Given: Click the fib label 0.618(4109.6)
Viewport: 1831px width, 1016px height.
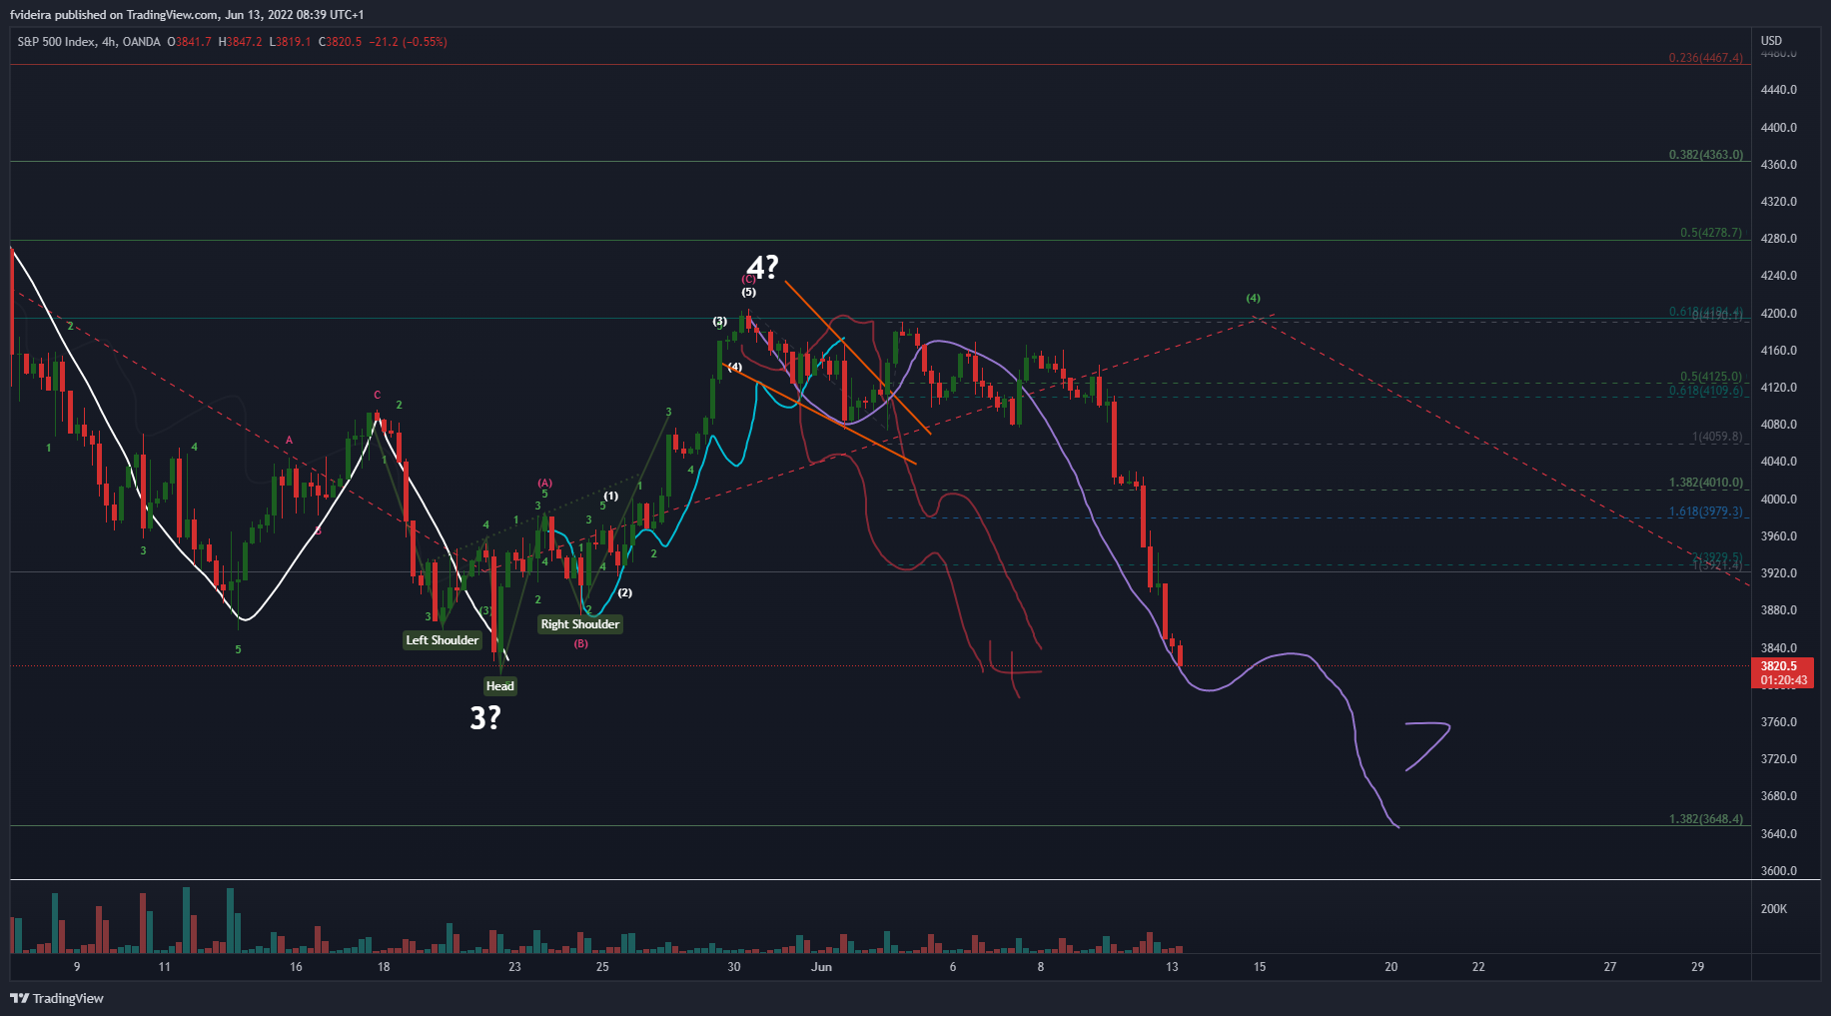Looking at the screenshot, I should point(1705,391).
